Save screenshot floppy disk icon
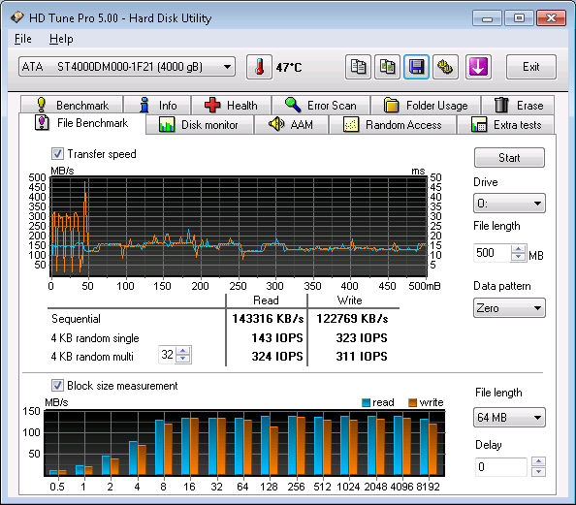 pos(416,67)
